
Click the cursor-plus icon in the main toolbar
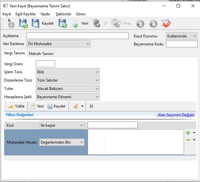coord(11,23)
